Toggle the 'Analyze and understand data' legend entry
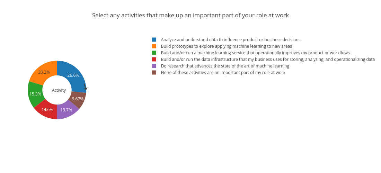This screenshot has width=381, height=173. 231,39
